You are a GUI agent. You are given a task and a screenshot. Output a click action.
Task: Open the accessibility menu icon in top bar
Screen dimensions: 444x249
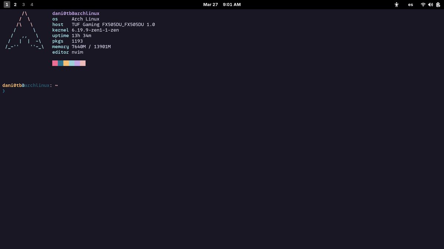click(x=397, y=4)
